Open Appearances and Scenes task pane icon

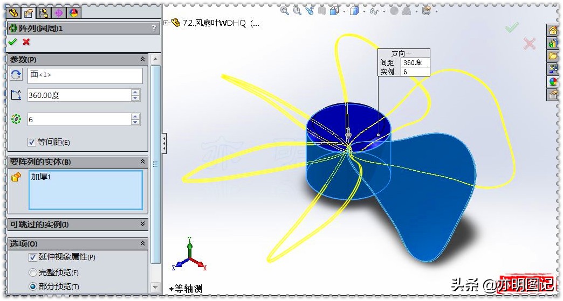click(x=553, y=81)
